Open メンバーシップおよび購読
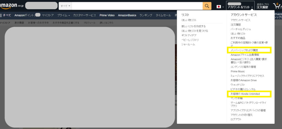282x129 pixels. click(244, 50)
